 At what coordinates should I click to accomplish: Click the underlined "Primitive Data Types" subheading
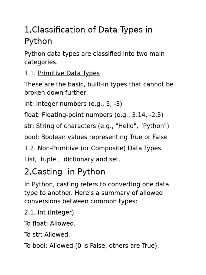click(69, 73)
